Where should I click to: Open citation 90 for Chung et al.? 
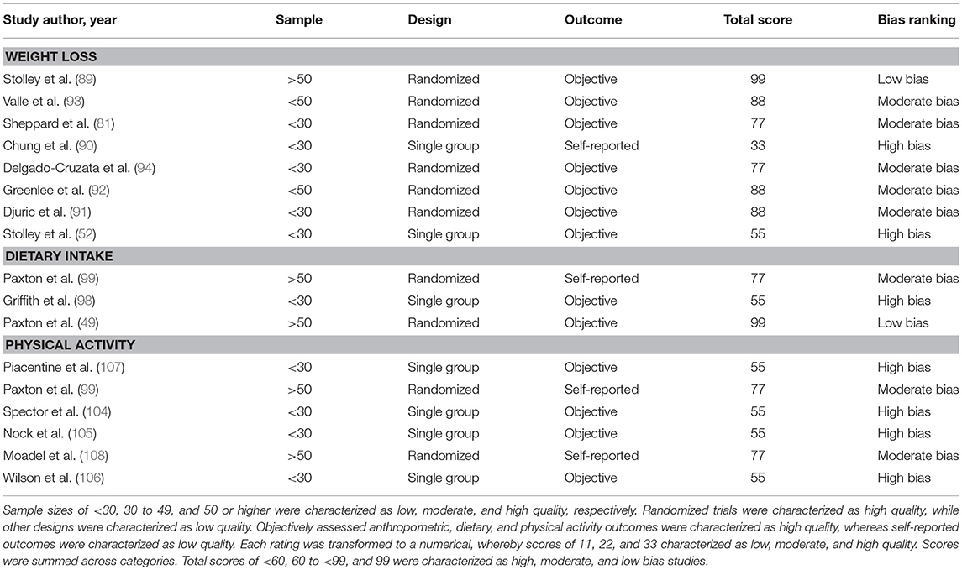[86, 145]
